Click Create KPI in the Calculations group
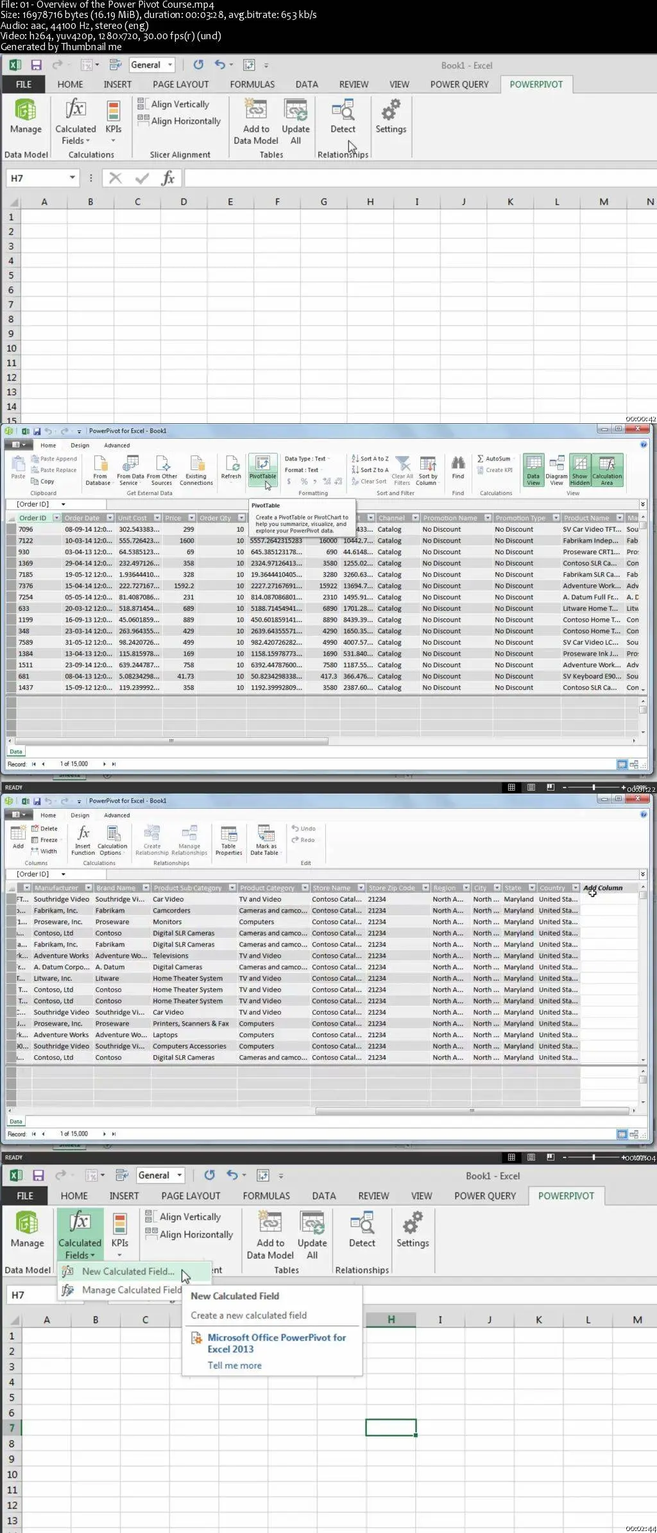 click(x=495, y=470)
